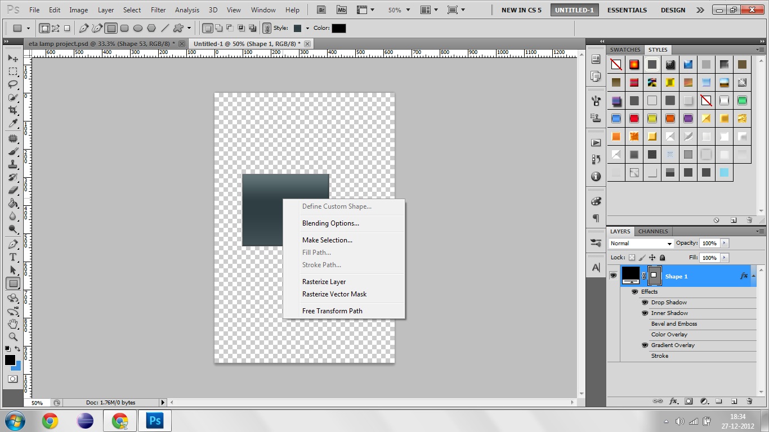
Task: Open the Opacity slider arrow
Action: (x=725, y=244)
